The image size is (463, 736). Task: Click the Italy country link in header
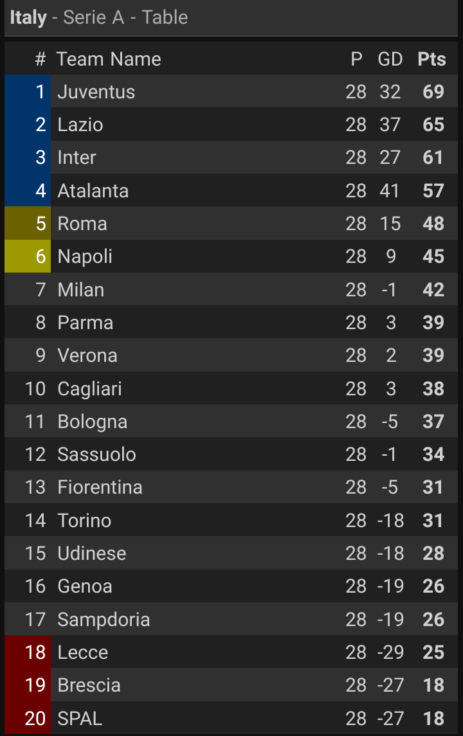28,17
